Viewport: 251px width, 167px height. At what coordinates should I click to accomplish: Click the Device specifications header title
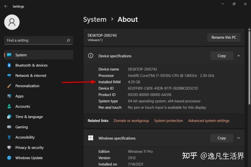pyautogui.click(x=115, y=56)
